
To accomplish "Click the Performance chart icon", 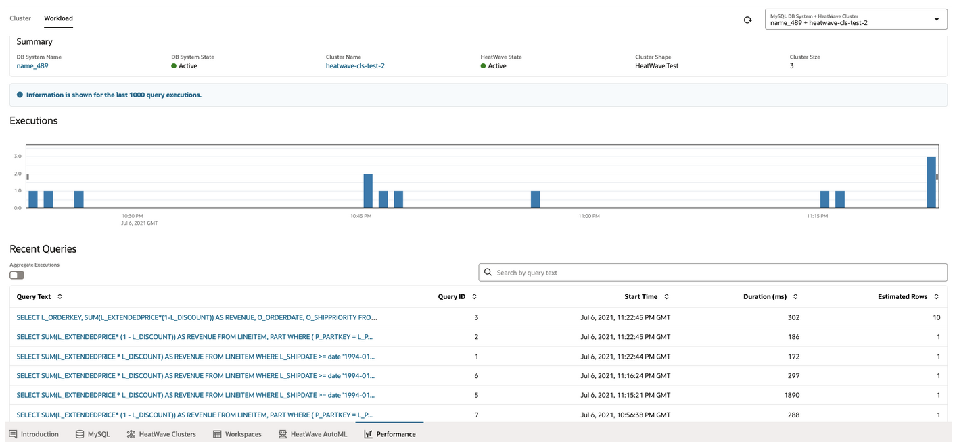I will (x=368, y=434).
